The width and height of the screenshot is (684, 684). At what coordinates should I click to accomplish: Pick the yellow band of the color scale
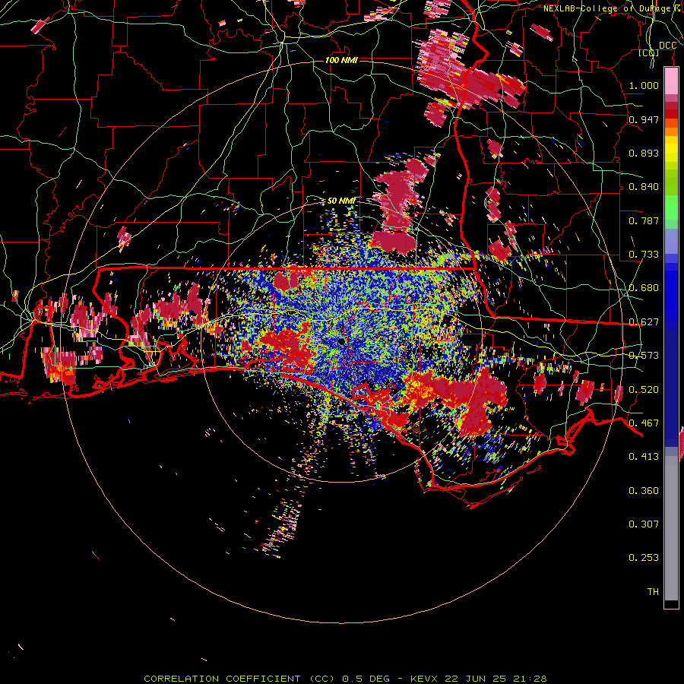coord(671,150)
